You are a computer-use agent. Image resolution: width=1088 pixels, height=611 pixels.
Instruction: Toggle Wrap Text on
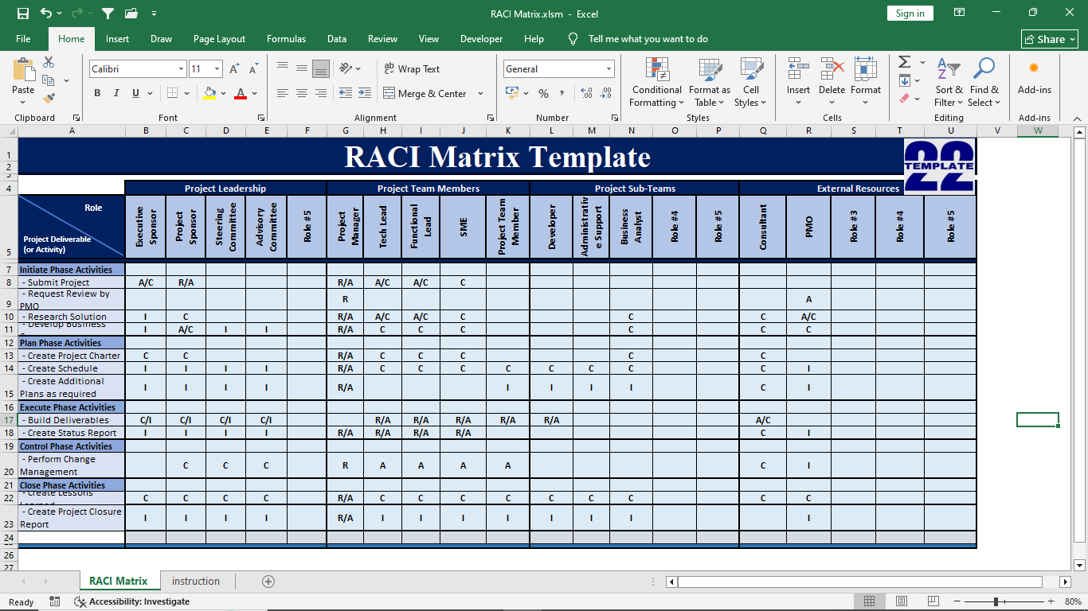[x=412, y=69]
